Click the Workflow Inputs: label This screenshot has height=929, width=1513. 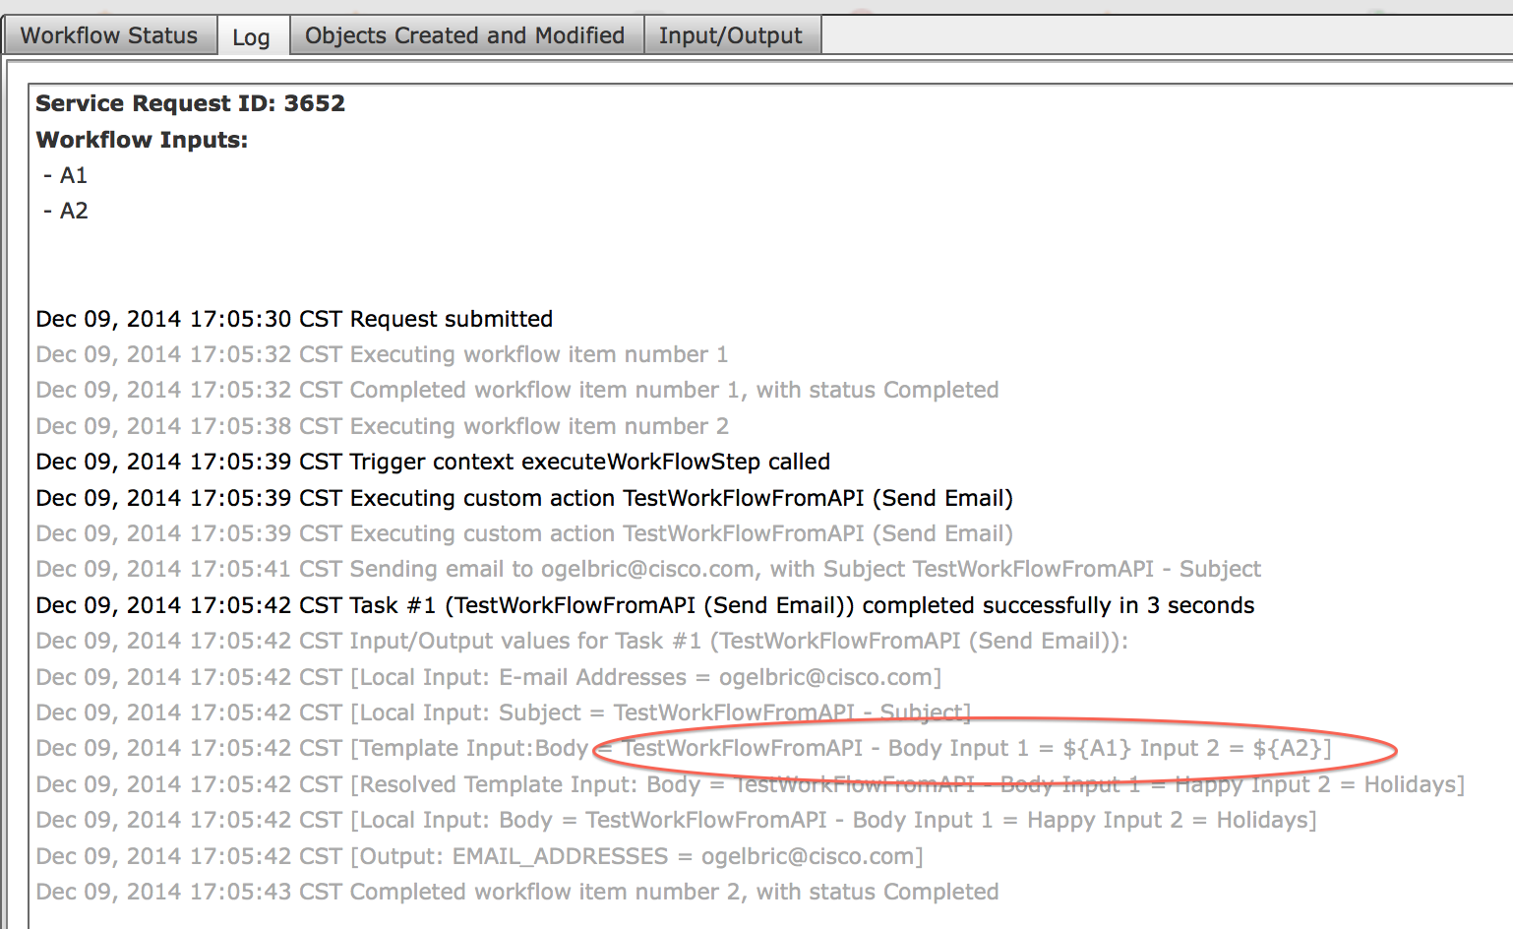tap(142, 140)
